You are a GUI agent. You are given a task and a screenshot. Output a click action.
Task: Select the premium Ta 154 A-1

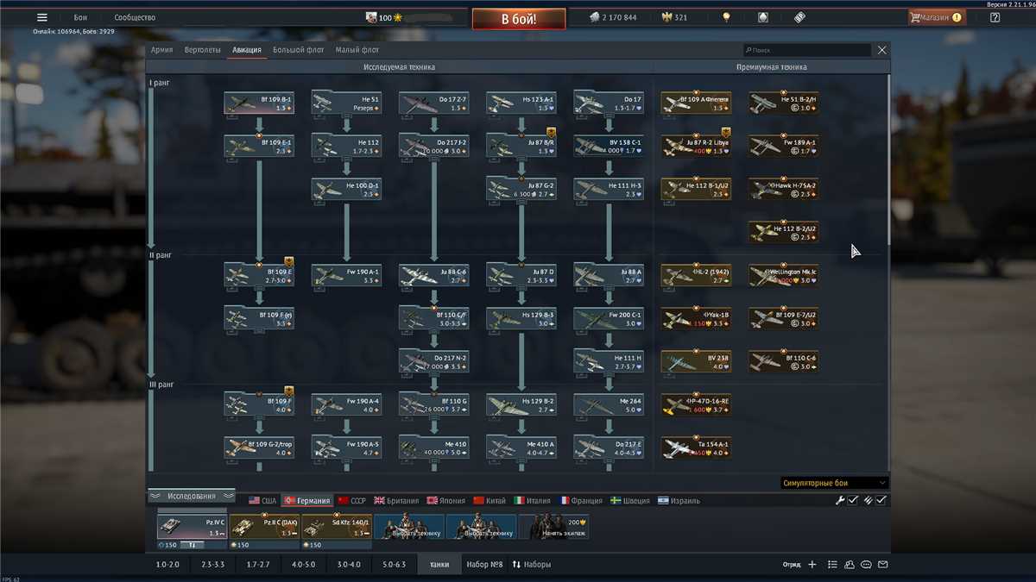coord(696,448)
